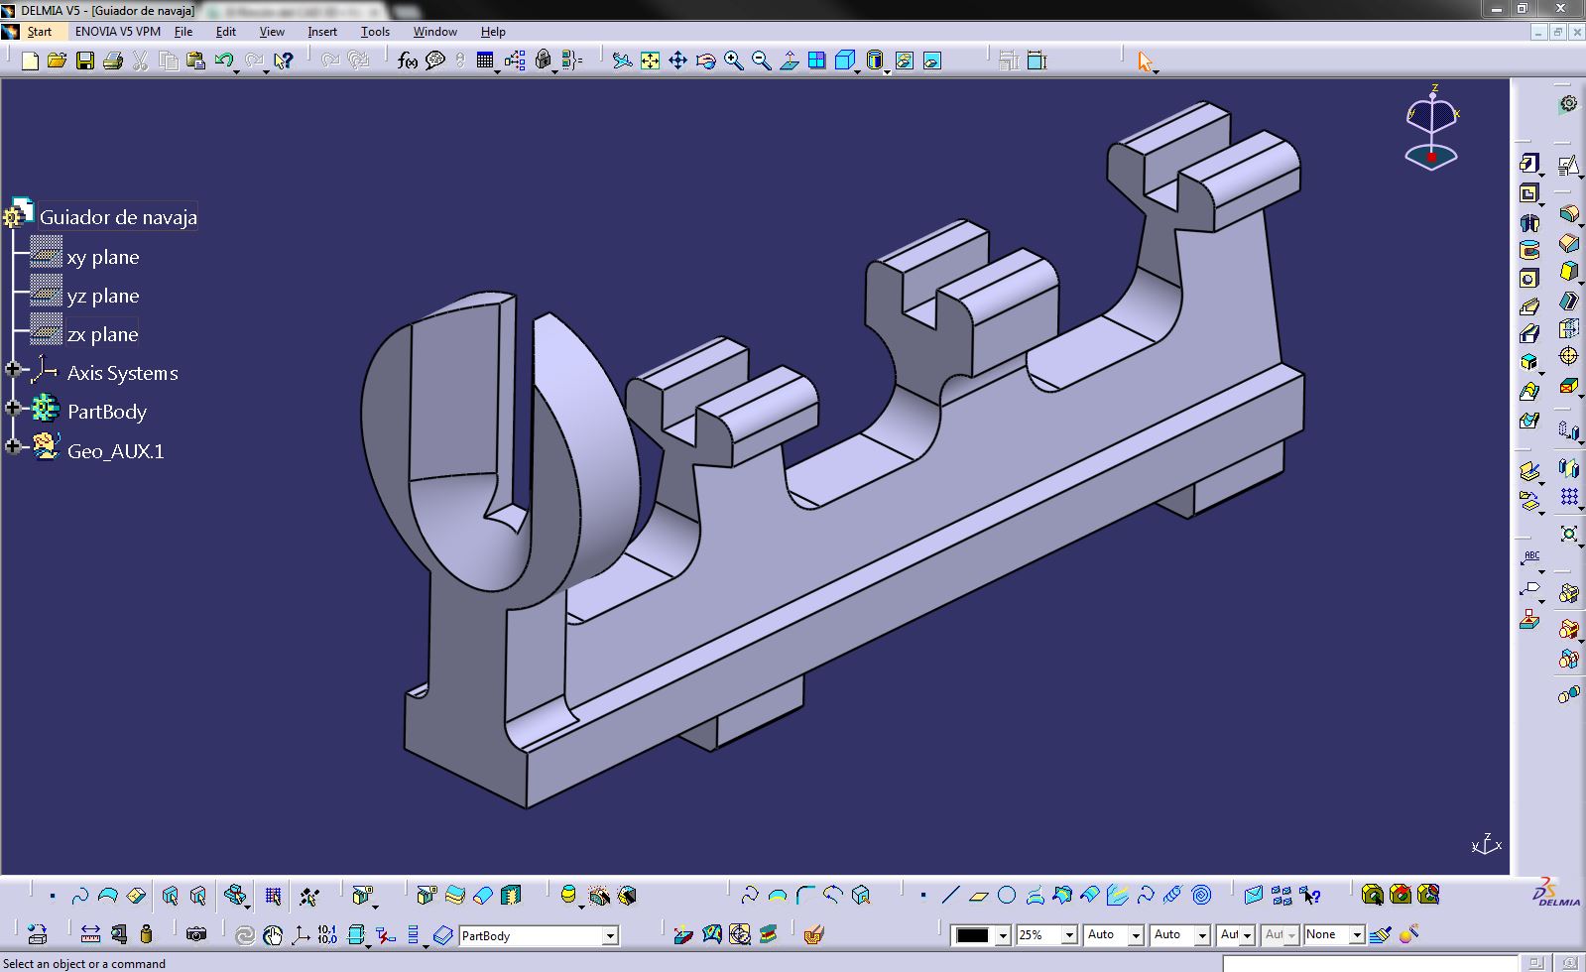The image size is (1586, 972).
Task: Click the Select arrow tool
Action: click(x=1146, y=61)
